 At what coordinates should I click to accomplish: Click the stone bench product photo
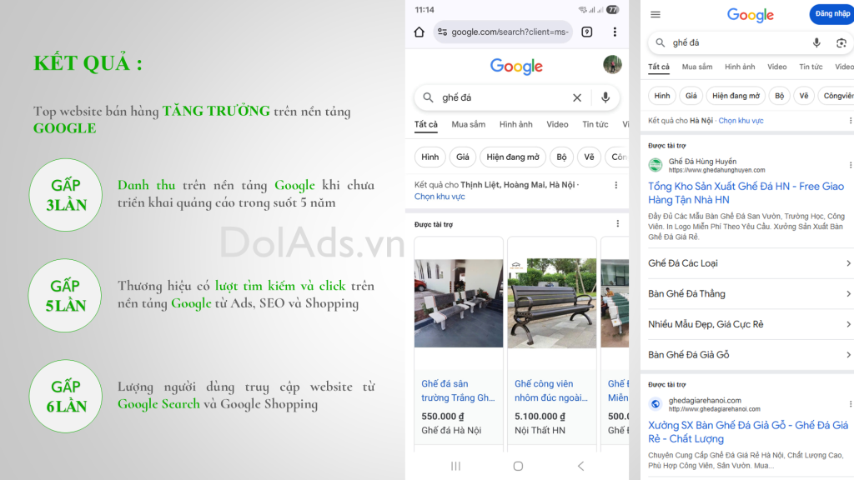(459, 303)
